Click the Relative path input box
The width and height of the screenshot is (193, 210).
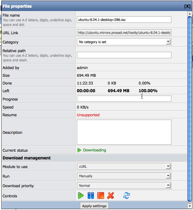point(124,55)
